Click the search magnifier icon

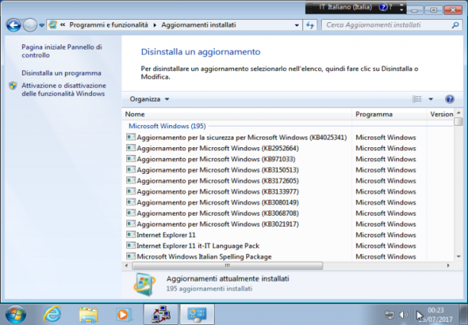[x=455, y=25]
